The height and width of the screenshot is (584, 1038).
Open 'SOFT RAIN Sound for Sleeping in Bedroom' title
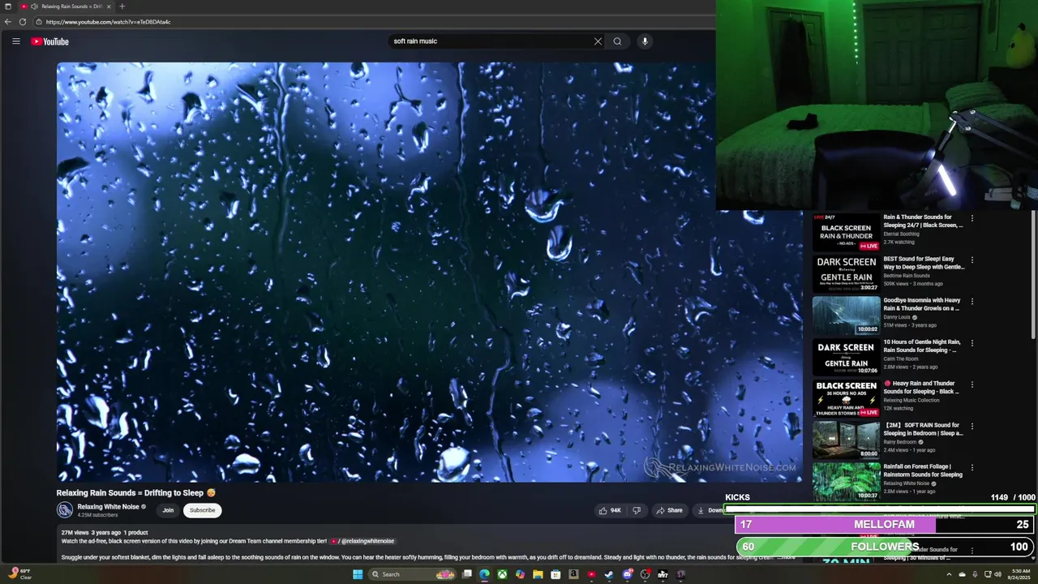tap(923, 429)
